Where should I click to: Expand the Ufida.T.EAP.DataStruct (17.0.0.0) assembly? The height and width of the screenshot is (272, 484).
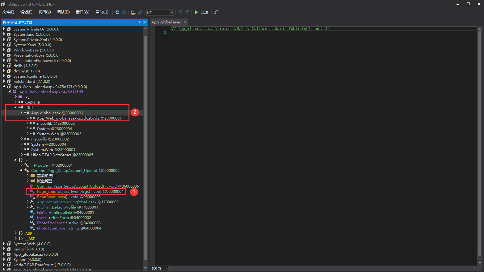pos(4,265)
